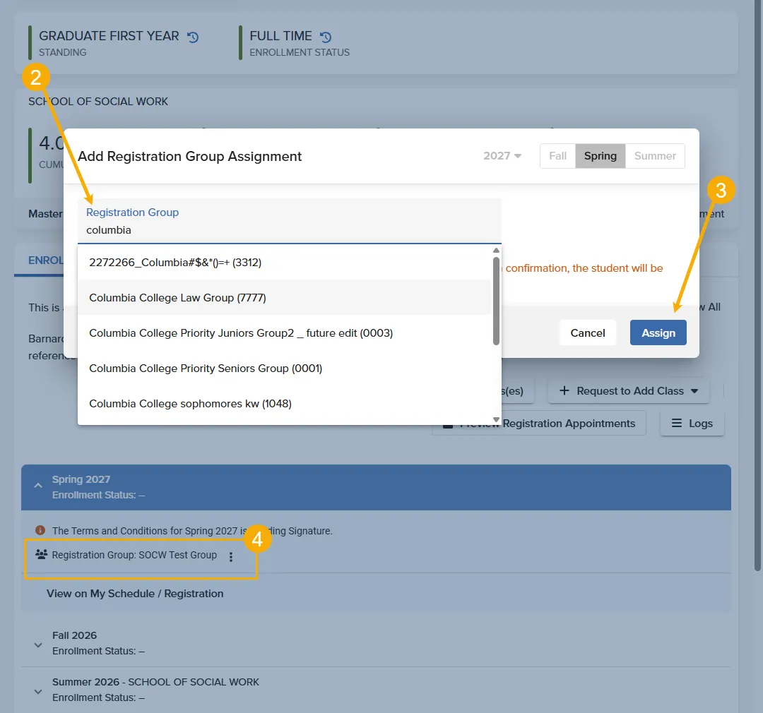The image size is (763, 713).
Task: Select the Fall term toggle
Action: [x=557, y=155]
